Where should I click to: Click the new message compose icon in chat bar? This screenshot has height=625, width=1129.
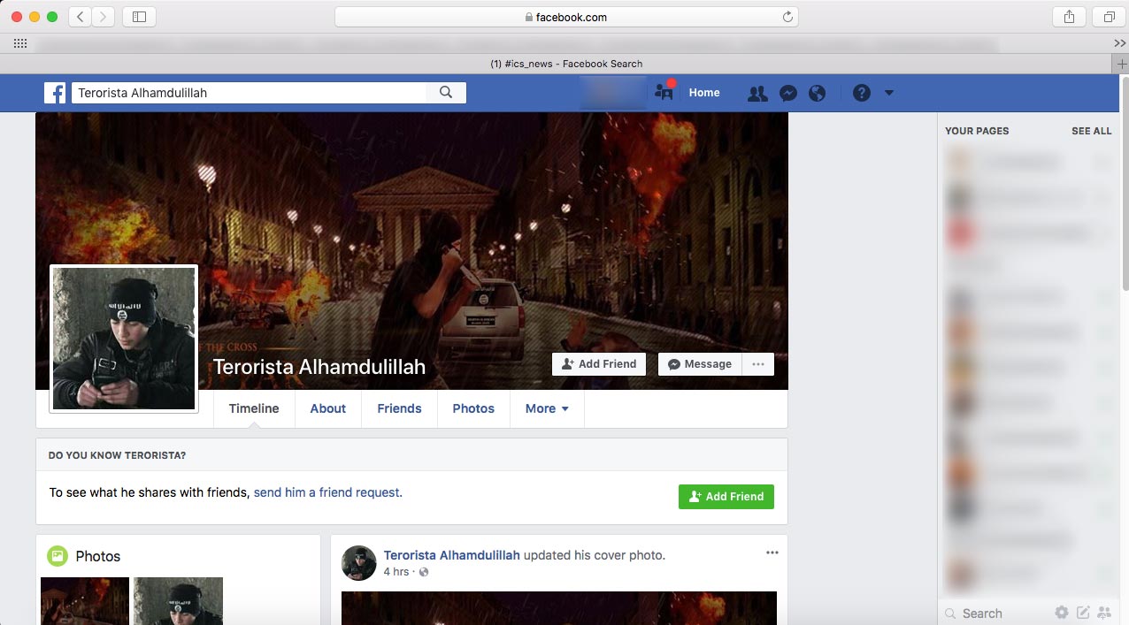[1082, 613]
